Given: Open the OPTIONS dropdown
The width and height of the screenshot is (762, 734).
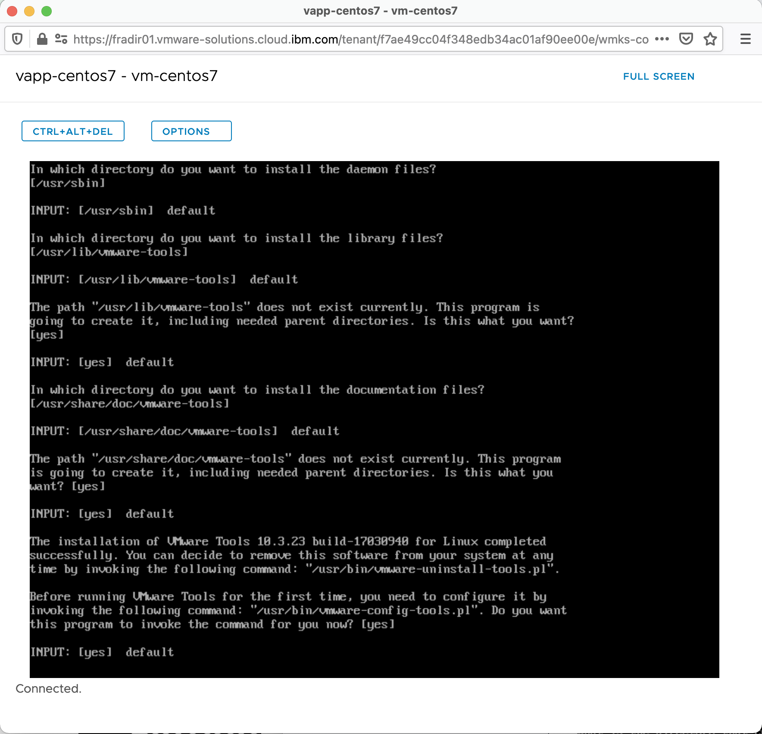Looking at the screenshot, I should coord(191,131).
